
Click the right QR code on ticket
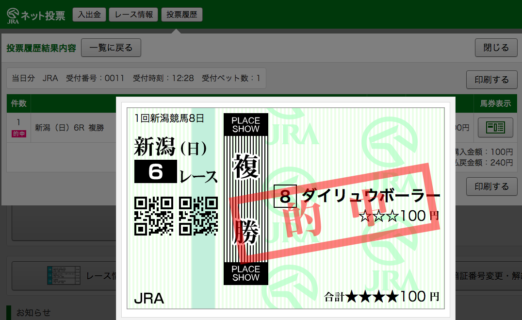[x=198, y=216]
